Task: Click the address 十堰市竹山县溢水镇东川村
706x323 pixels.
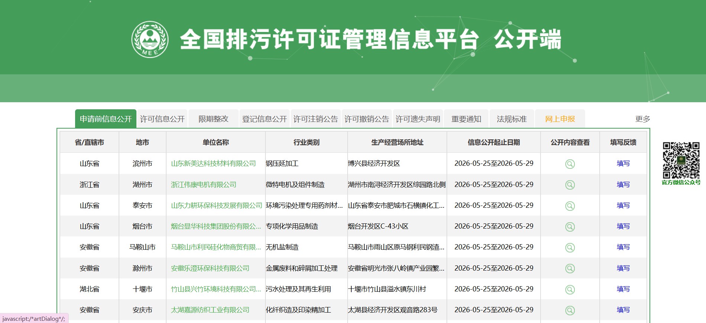Action: (x=387, y=289)
